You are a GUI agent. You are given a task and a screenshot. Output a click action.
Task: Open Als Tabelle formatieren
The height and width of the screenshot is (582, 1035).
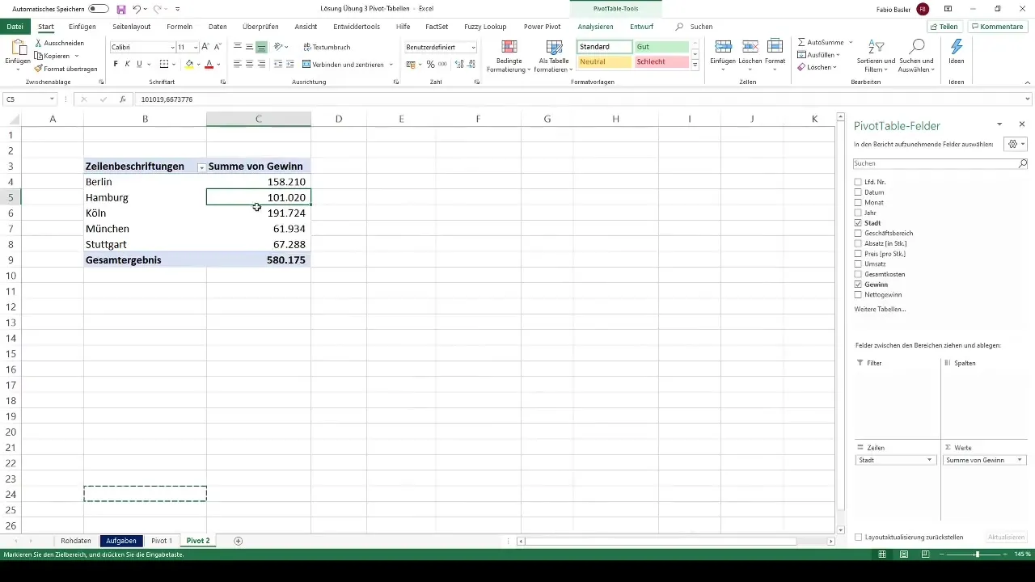(x=554, y=56)
